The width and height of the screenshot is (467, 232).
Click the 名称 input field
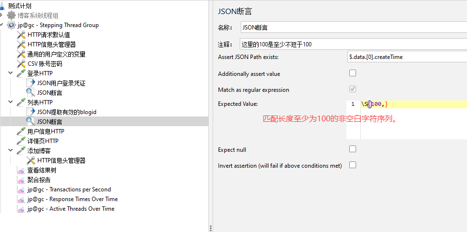(x=354, y=28)
